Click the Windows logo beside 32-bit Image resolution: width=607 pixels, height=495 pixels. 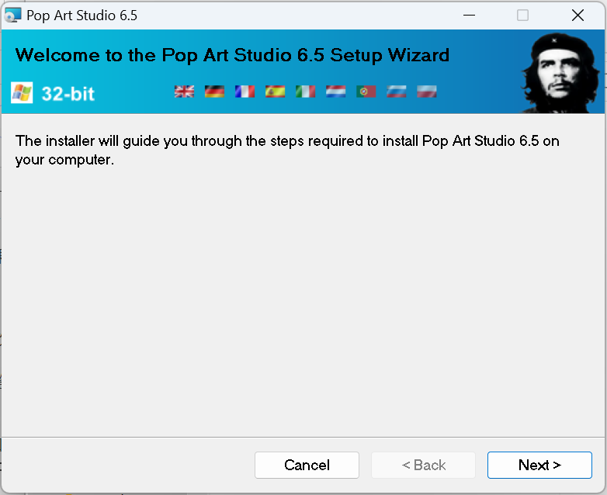click(x=22, y=93)
